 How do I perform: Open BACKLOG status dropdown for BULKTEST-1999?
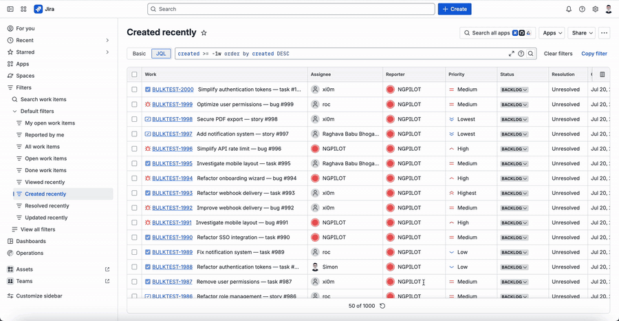click(514, 105)
